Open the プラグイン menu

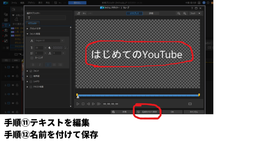point(31,3)
